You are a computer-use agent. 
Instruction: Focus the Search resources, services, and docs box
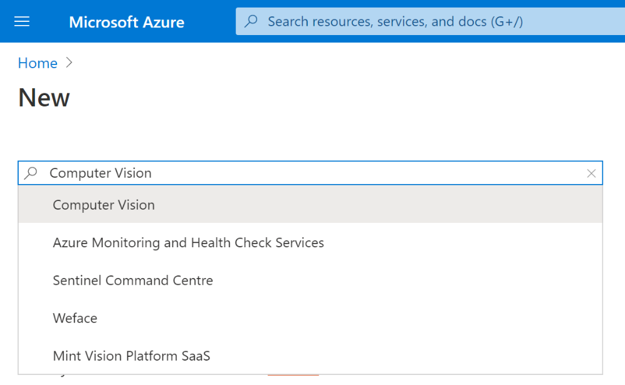(x=431, y=21)
